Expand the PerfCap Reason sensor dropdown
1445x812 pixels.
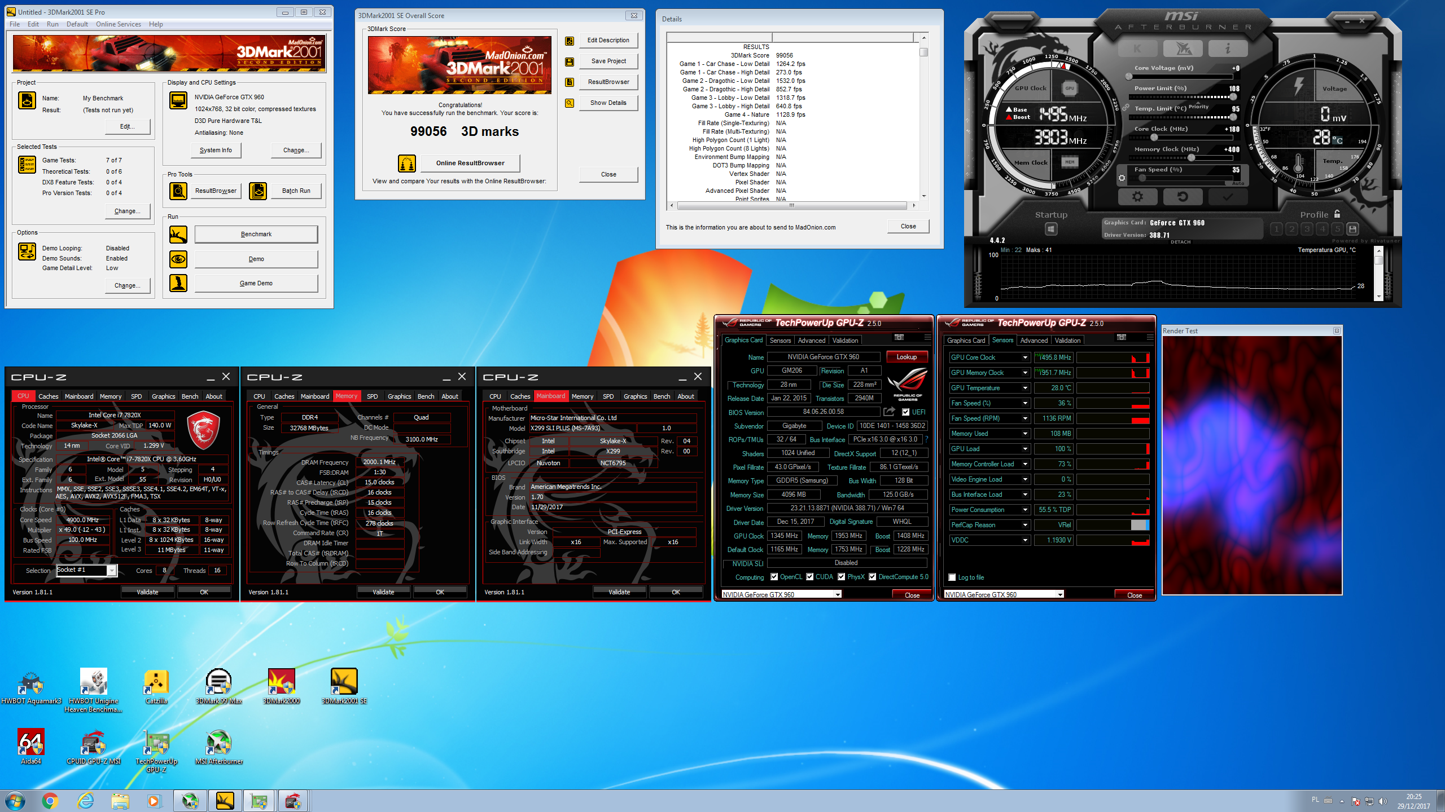1025,525
